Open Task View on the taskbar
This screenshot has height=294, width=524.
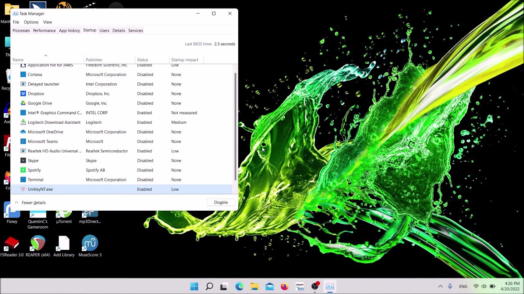pos(224,287)
